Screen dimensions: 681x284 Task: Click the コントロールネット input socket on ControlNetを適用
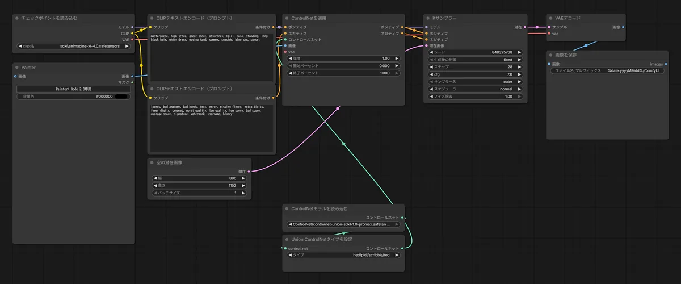pos(285,40)
